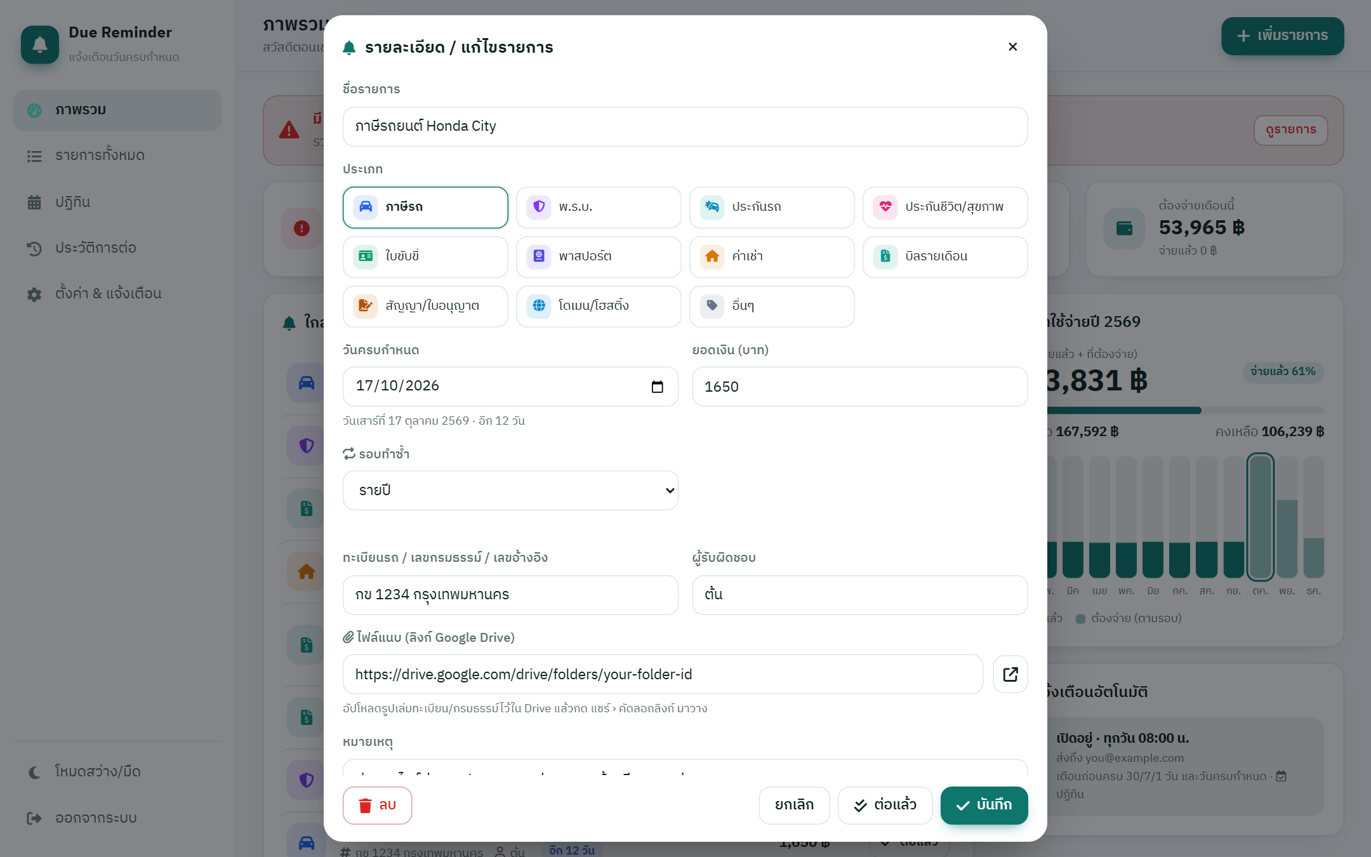Click ออกจากระบบ to log out
This screenshot has height=857, width=1371.
(117, 818)
